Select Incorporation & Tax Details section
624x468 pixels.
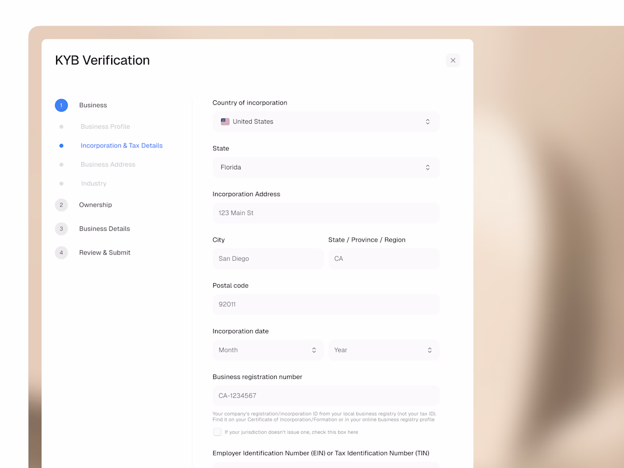click(x=121, y=146)
